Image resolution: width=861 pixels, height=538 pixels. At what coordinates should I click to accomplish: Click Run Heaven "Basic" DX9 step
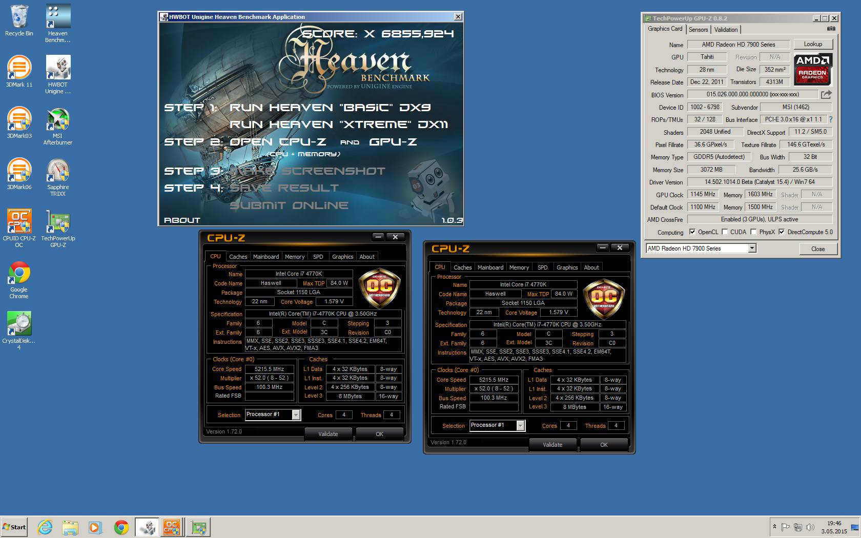tap(330, 108)
